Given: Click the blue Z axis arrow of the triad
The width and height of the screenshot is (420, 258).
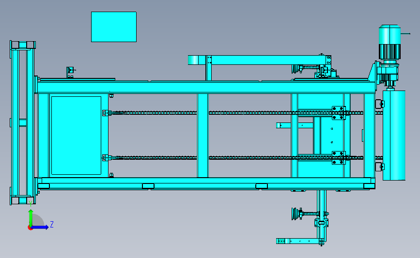Looking at the screenshot, I should 40,227.
